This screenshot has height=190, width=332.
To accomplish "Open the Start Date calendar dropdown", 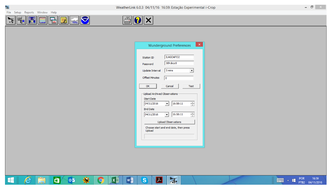I will click(167, 104).
